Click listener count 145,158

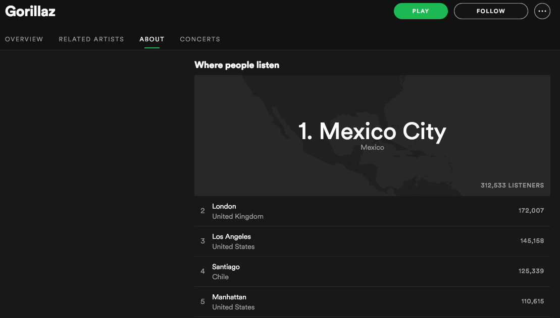coord(532,241)
